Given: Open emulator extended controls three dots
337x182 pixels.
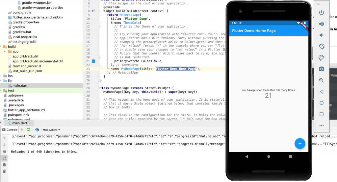Looking at the screenshot, I should click(322, 125).
